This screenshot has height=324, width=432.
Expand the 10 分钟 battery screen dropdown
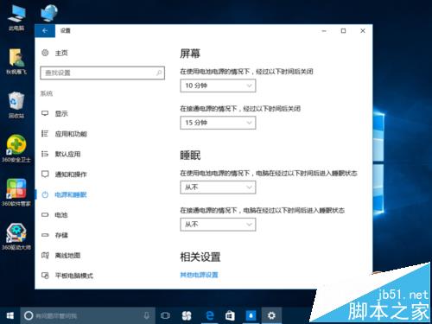point(218,86)
